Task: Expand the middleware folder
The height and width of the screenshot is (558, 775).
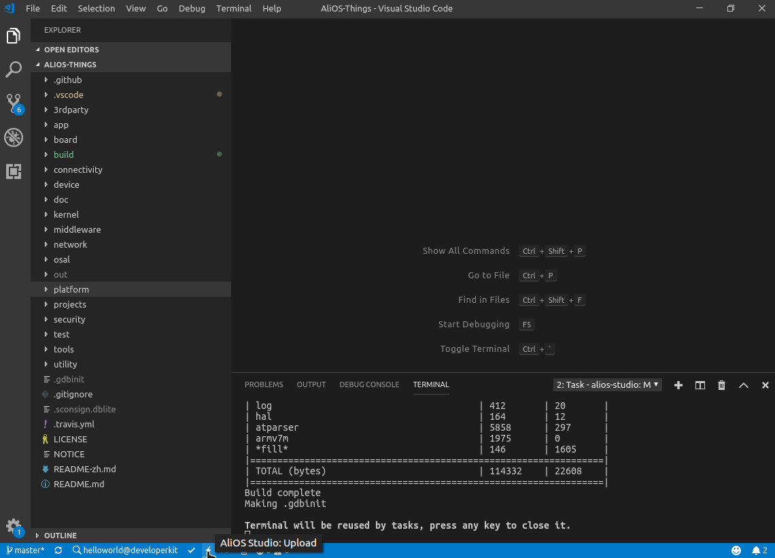Action: click(x=131, y=229)
